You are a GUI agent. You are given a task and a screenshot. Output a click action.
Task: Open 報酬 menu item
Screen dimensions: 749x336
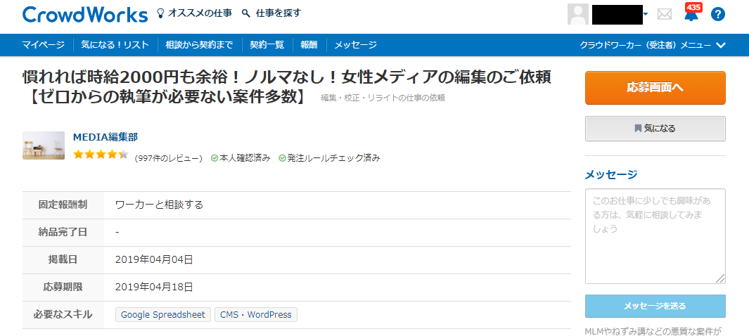309,46
